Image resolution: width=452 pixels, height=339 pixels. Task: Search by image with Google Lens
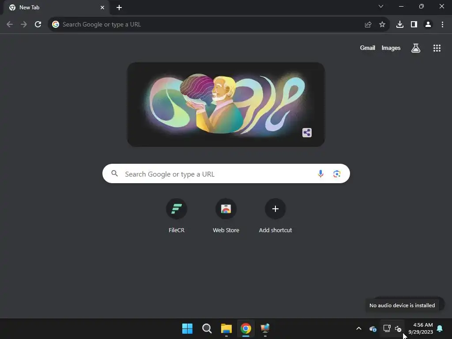point(337,174)
